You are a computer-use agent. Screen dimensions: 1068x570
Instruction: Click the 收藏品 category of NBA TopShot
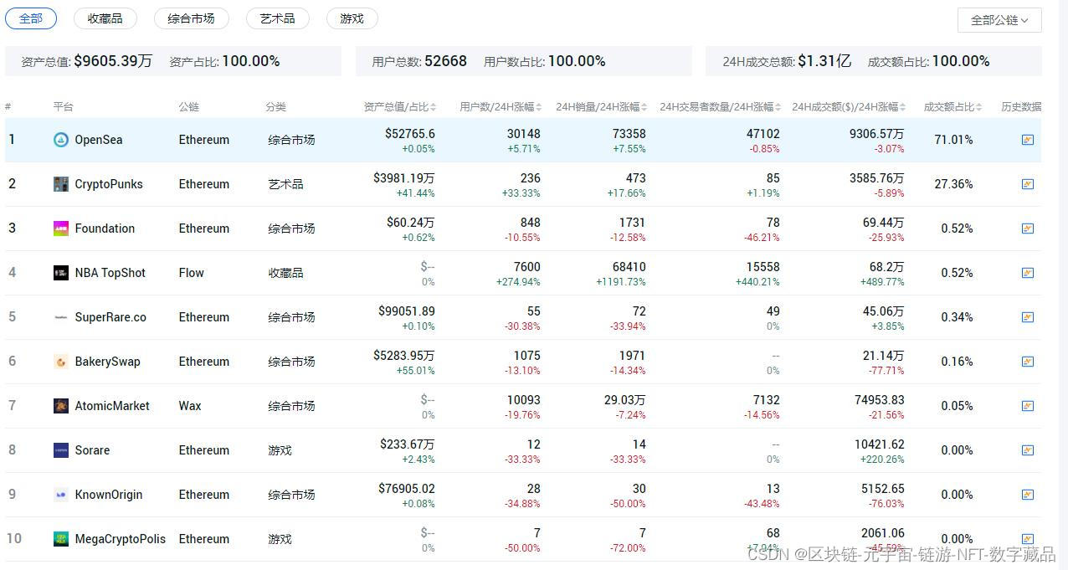286,273
